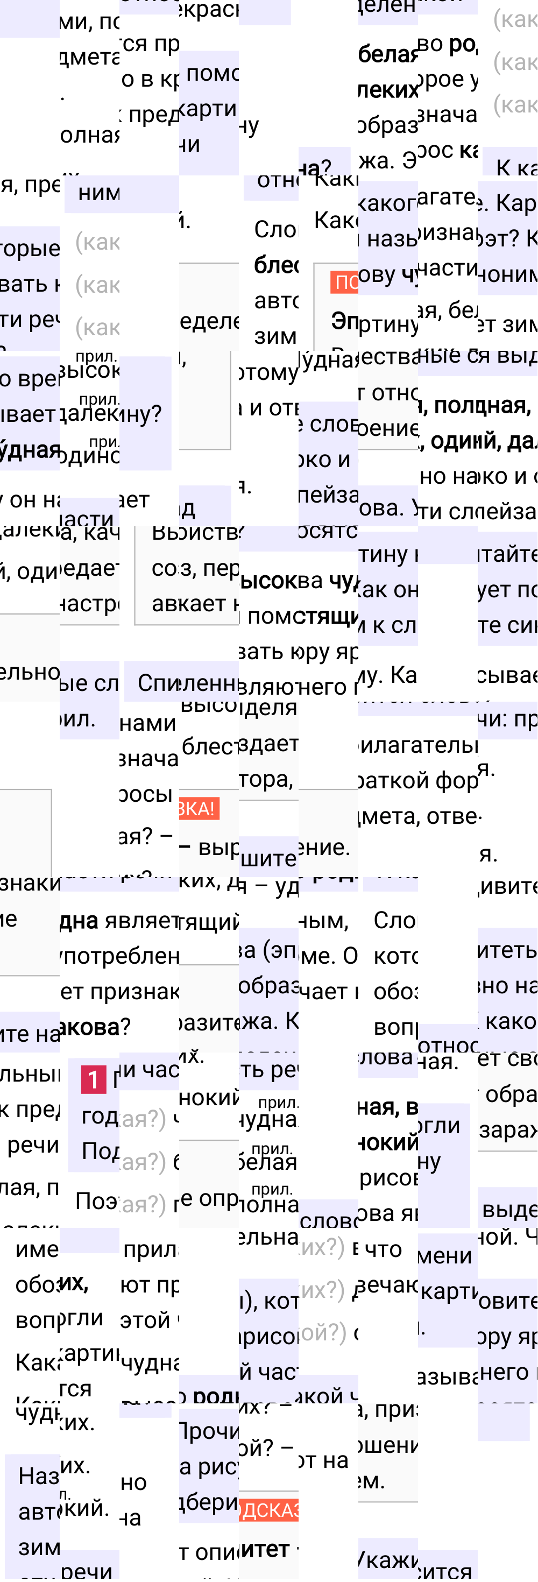The width and height of the screenshot is (538, 1582).
Task: Click the bold fragment "блес"
Action: [277, 265]
